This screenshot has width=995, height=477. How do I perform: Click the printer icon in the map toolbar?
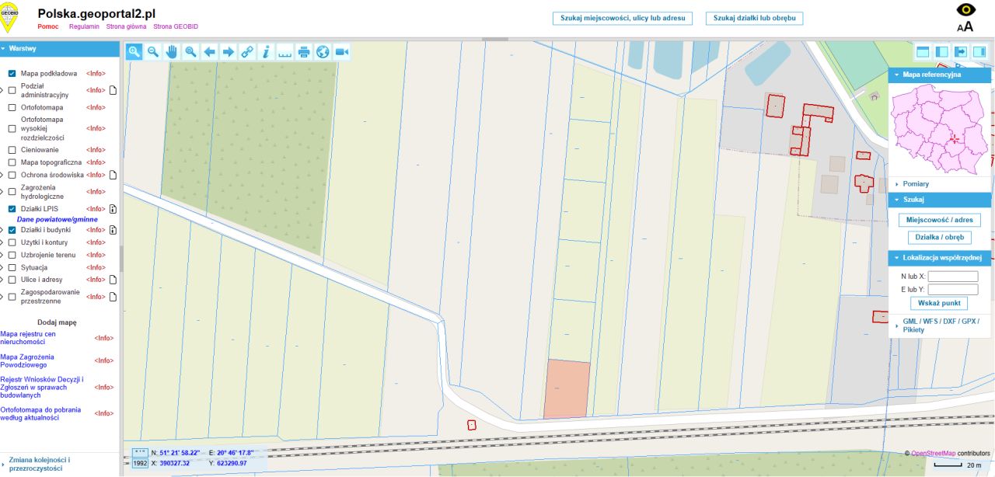(304, 51)
